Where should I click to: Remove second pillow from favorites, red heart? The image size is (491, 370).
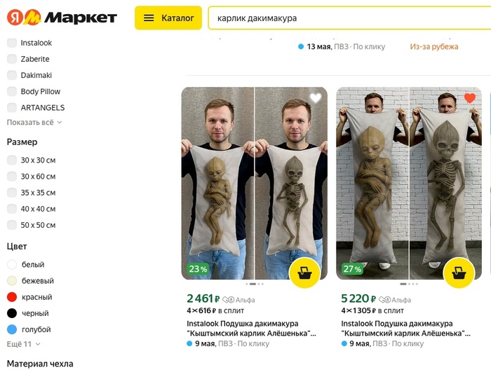470,98
